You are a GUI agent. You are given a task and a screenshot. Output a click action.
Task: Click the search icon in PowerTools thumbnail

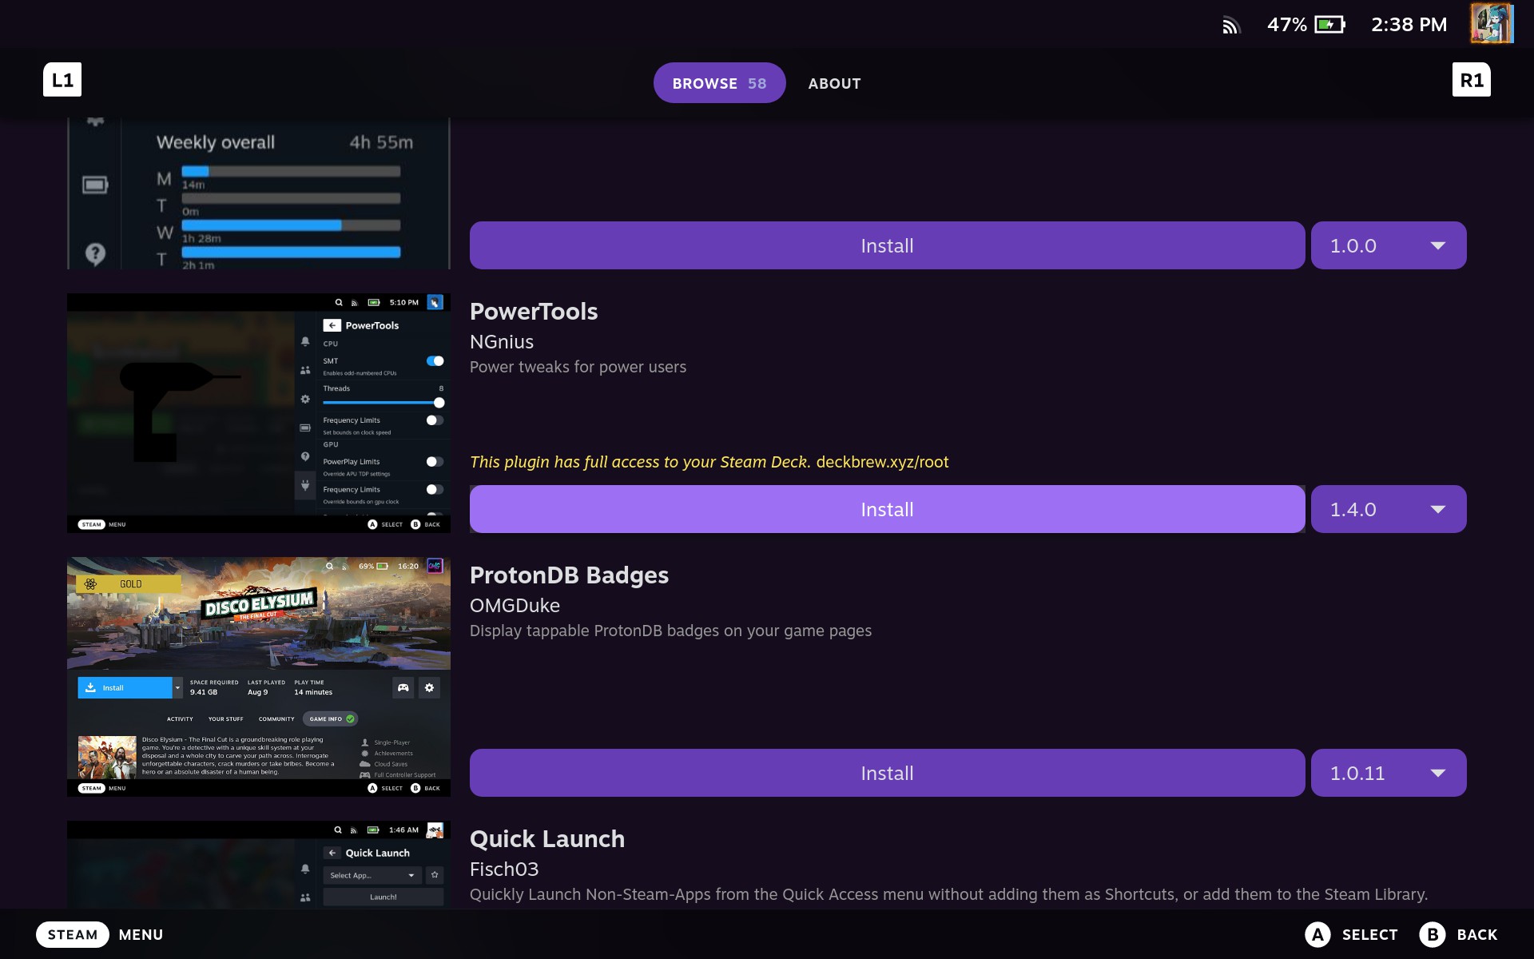click(x=339, y=303)
